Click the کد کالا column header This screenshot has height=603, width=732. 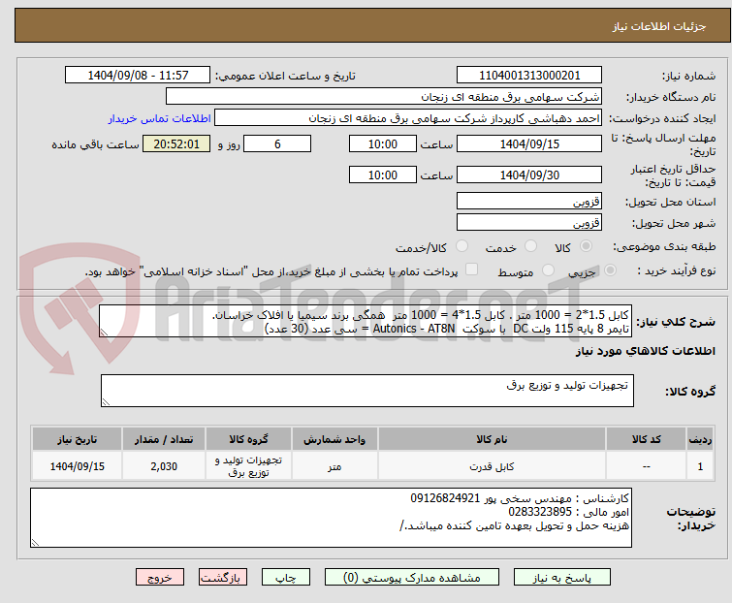646,440
